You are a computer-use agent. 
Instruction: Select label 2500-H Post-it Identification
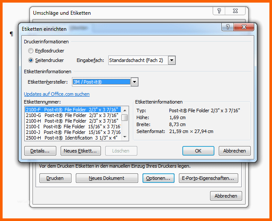pos(73,138)
